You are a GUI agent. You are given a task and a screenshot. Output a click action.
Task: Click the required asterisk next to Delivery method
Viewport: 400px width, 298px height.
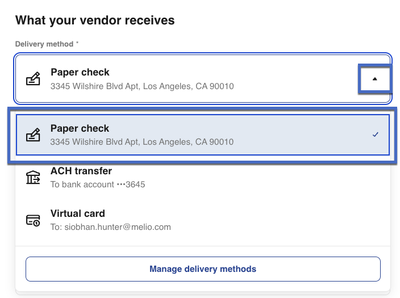click(x=77, y=44)
